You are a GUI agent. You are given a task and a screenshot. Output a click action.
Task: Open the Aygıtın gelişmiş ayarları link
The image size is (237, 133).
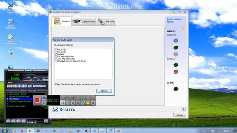tap(174, 20)
